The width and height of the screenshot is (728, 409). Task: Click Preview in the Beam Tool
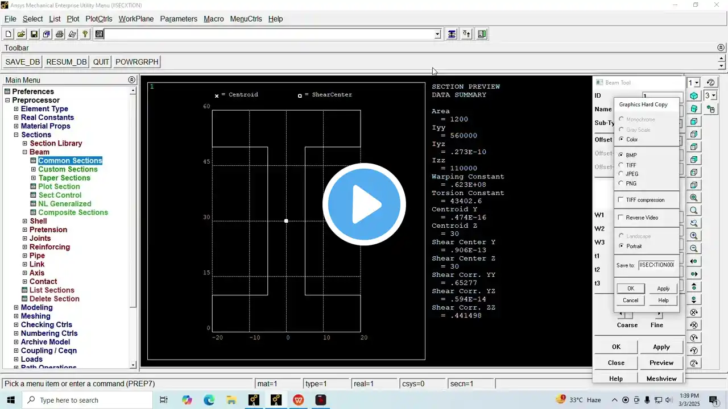click(661, 363)
